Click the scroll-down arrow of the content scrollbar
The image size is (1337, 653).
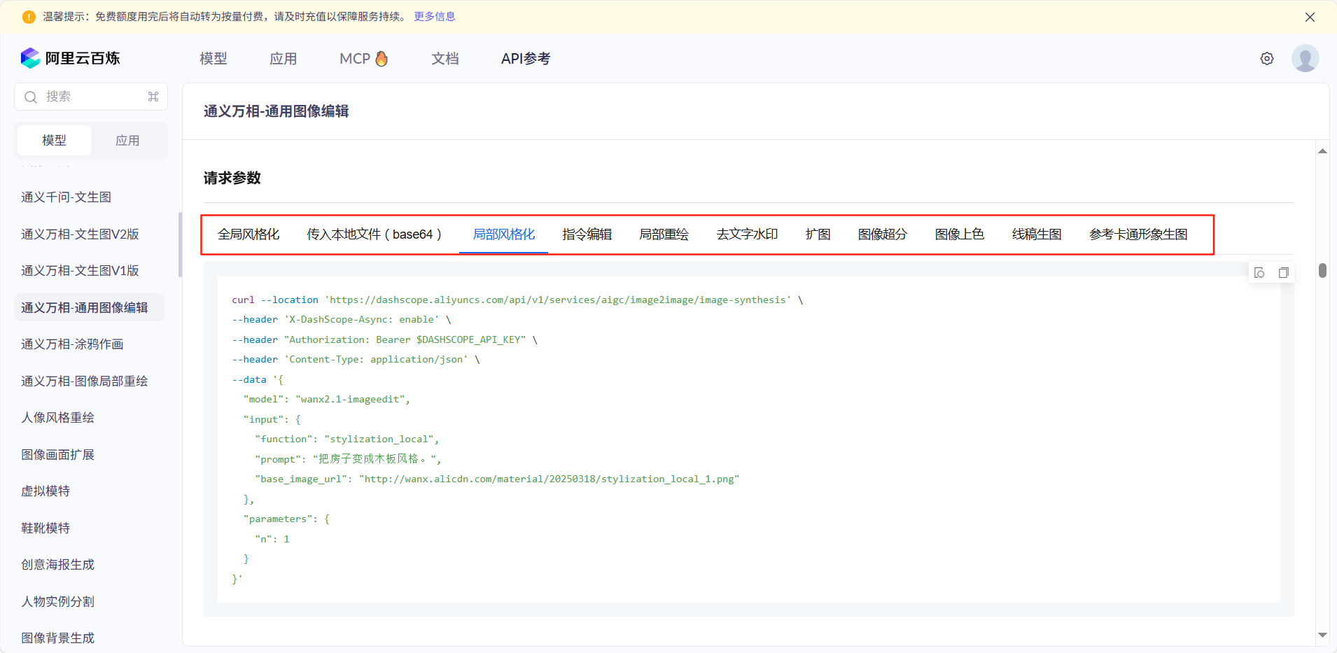1322,636
